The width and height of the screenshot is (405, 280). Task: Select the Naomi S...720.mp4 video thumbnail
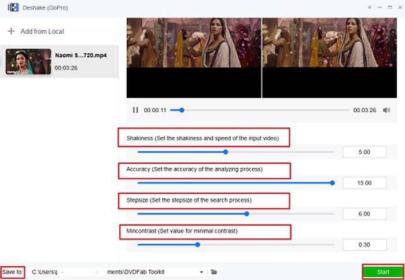pos(28,61)
